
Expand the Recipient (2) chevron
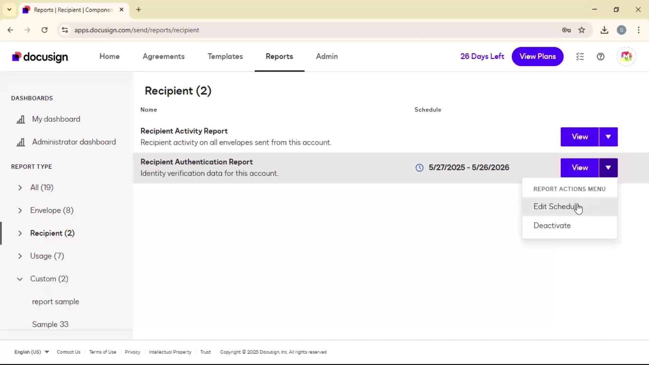pos(20,234)
